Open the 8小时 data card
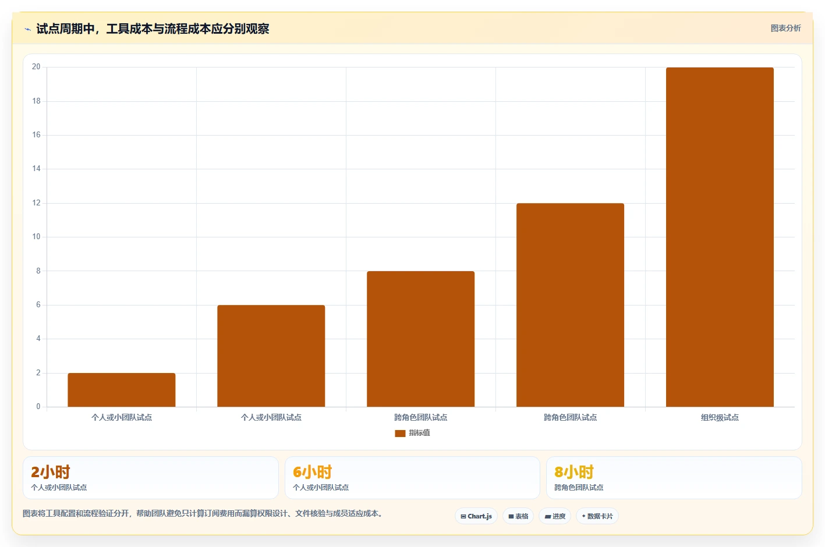825x547 pixels. [x=674, y=478]
